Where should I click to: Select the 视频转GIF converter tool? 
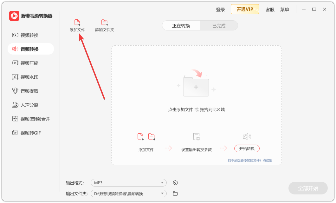30,133
